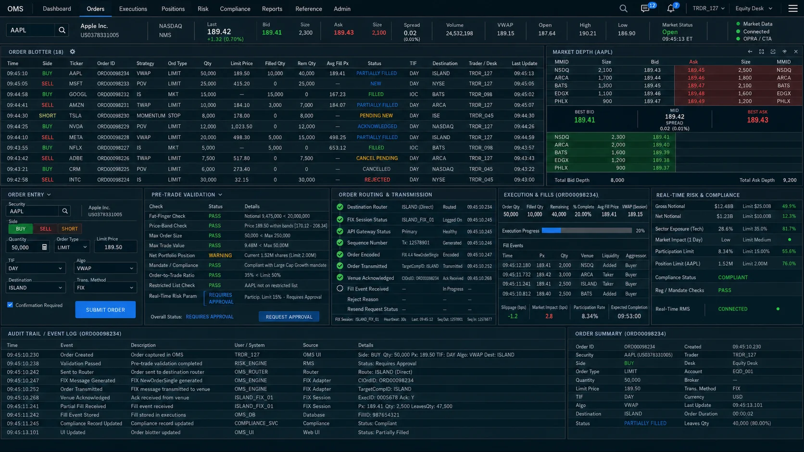Open the Admin tab
804x452 pixels.
[342, 9]
